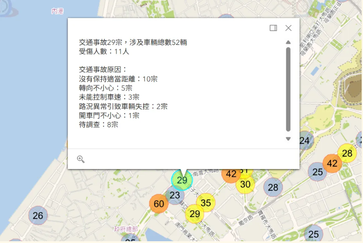Viewport: 363px width, 243px height.
Task: Select the yellow 29 cluster marker
Action: (x=194, y=214)
